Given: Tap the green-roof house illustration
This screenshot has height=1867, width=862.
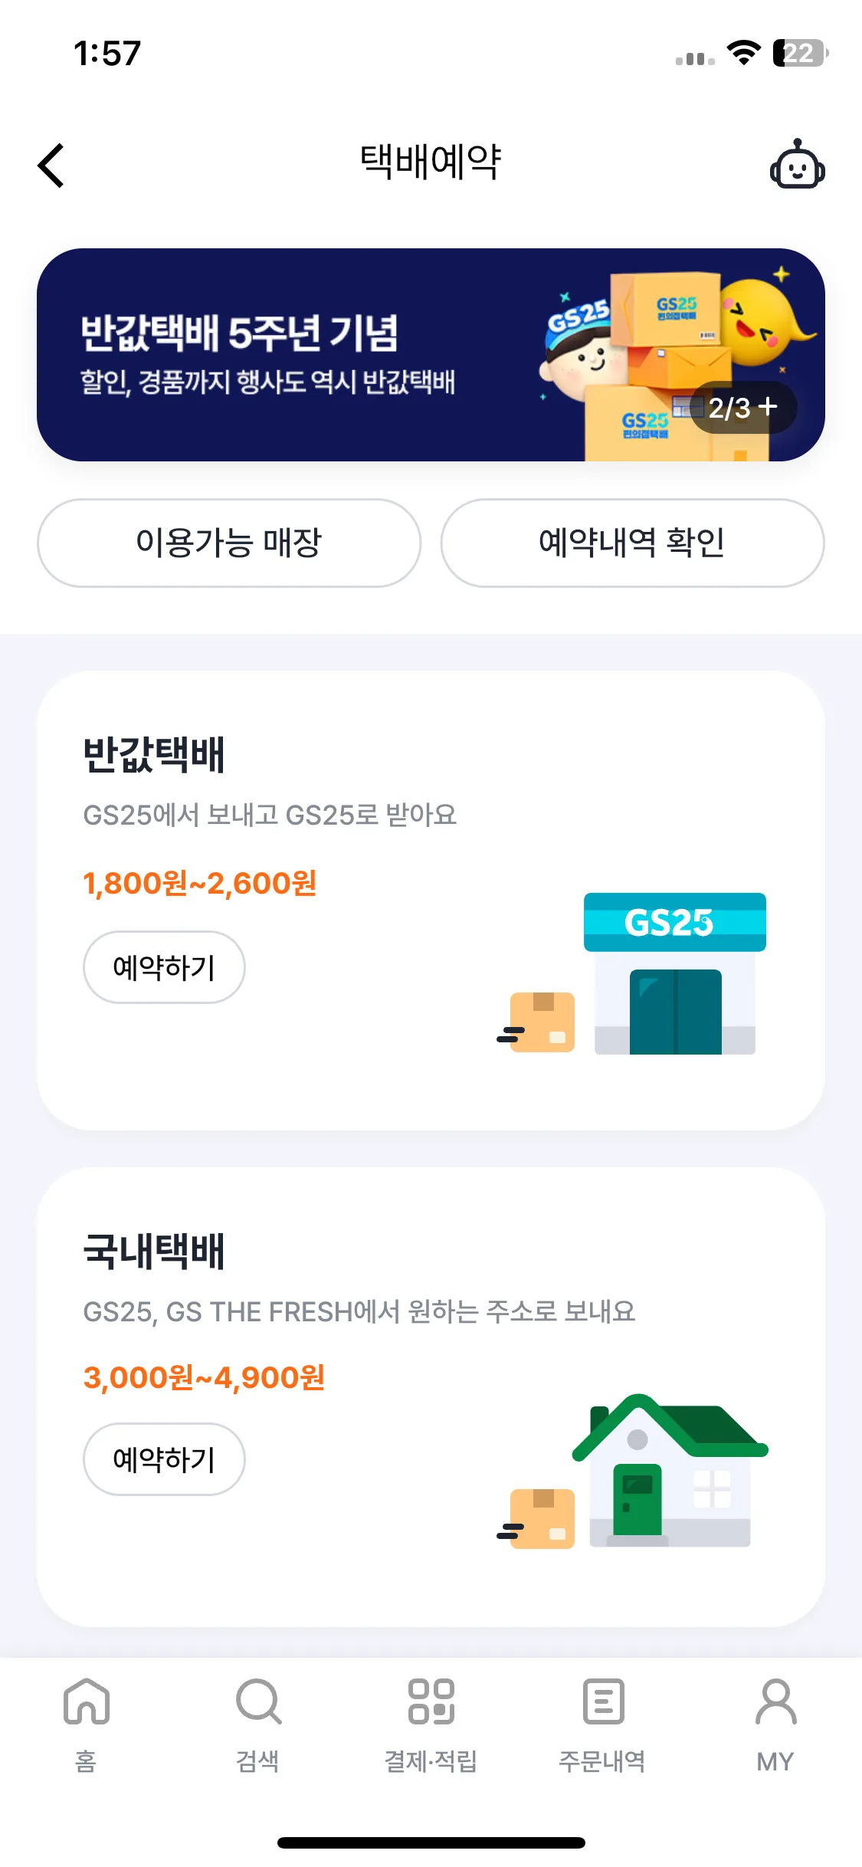Looking at the screenshot, I should tap(669, 1470).
